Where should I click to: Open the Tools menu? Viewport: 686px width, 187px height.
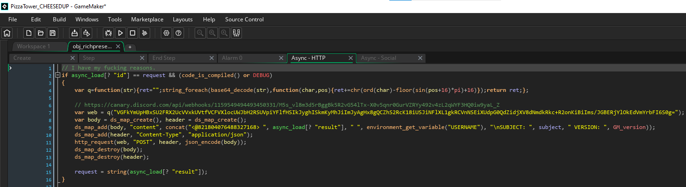click(x=115, y=19)
